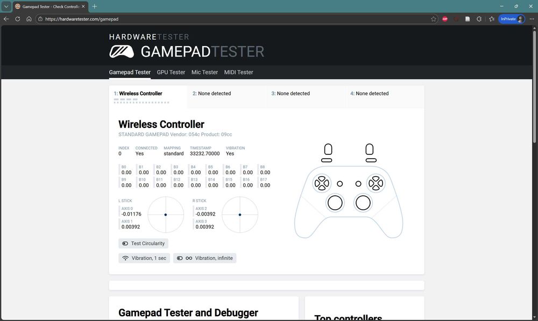Click the right bumper on controller diagram
538x321 pixels.
(x=371, y=160)
